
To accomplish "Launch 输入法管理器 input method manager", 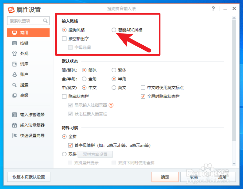I will click(28, 115).
